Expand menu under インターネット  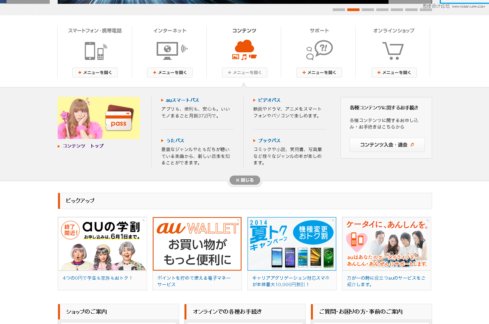170,73
